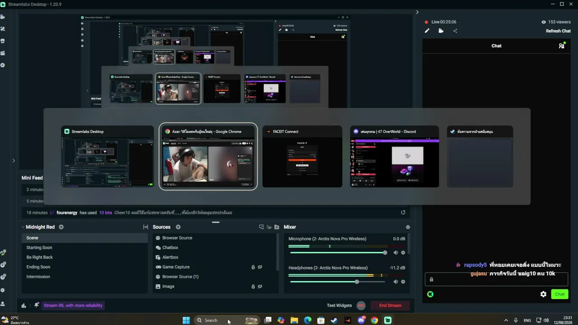Screen dimensions: 578x325
Task: Toggle visibility of Game Capture source
Action: (260, 267)
